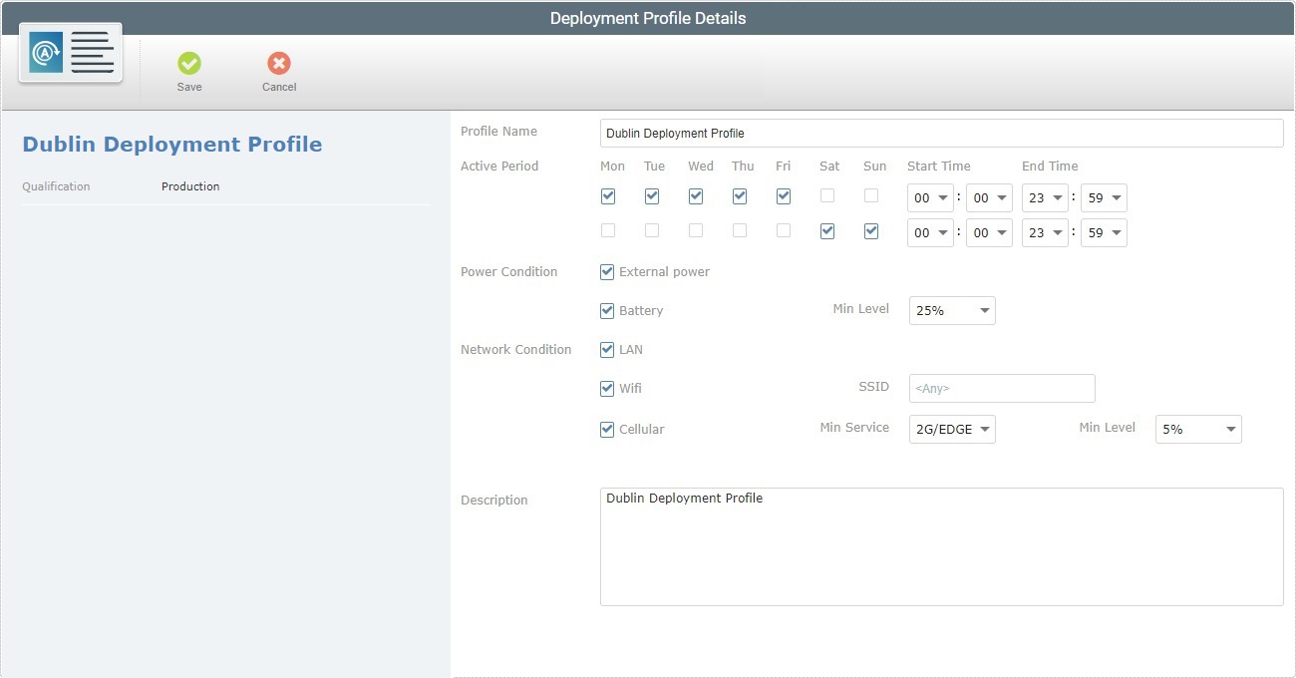Click the deployment profile logo icon

click(x=69, y=52)
